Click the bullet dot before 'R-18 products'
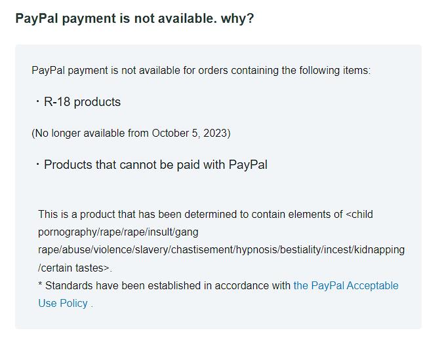 [37, 101]
